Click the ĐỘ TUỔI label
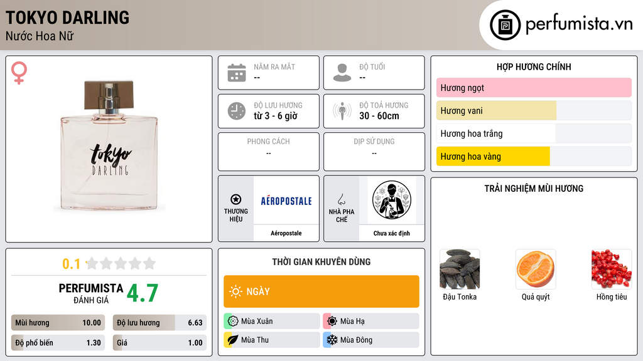This screenshot has width=643, height=361. (x=372, y=66)
